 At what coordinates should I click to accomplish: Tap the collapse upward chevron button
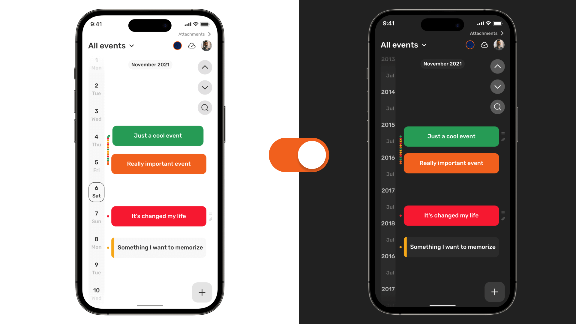pyautogui.click(x=205, y=67)
